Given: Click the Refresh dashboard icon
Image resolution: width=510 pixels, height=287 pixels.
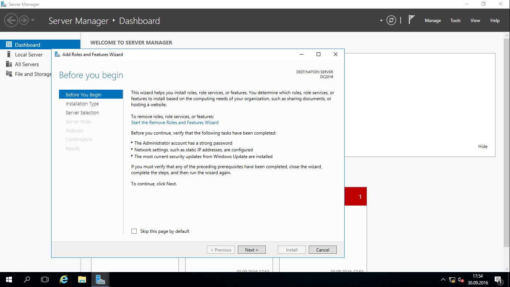Looking at the screenshot, I should 391,20.
